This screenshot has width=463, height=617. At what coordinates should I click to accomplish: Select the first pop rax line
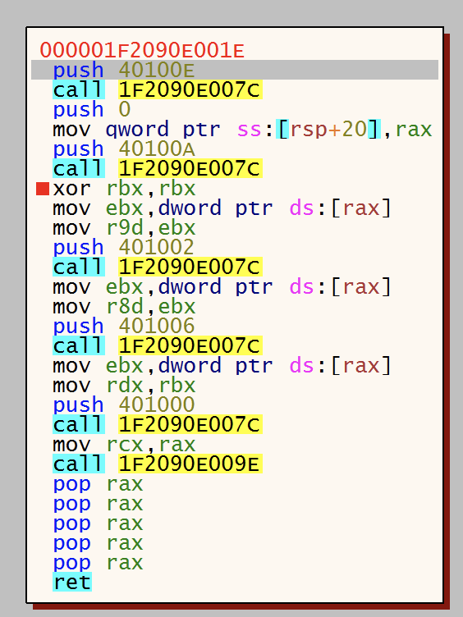click(98, 483)
